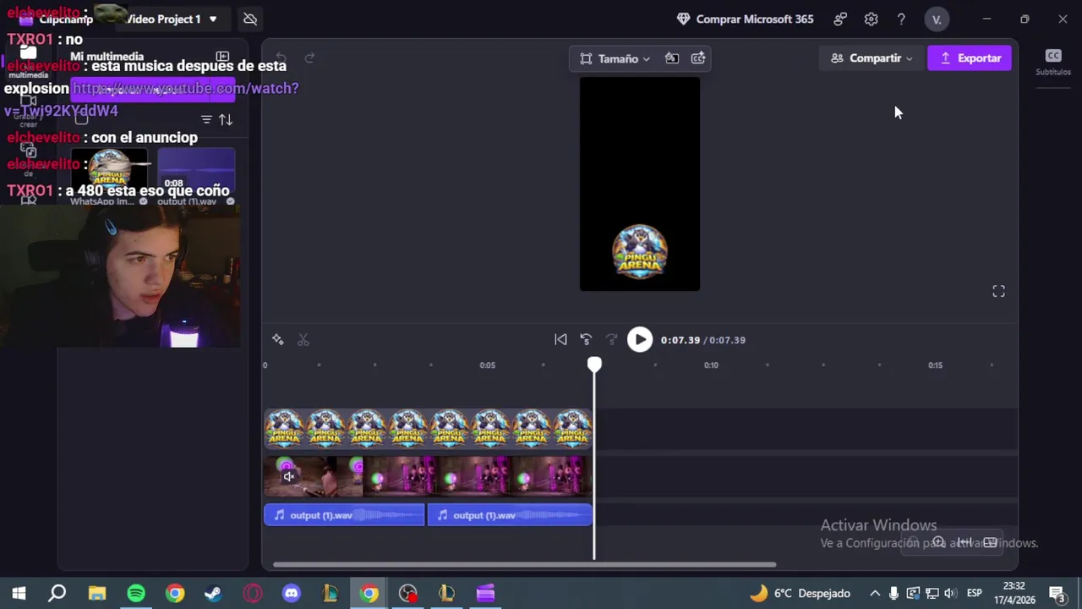Click the 0:10 mark on the ruler
Viewport: 1082px width, 609px height.
coord(712,365)
